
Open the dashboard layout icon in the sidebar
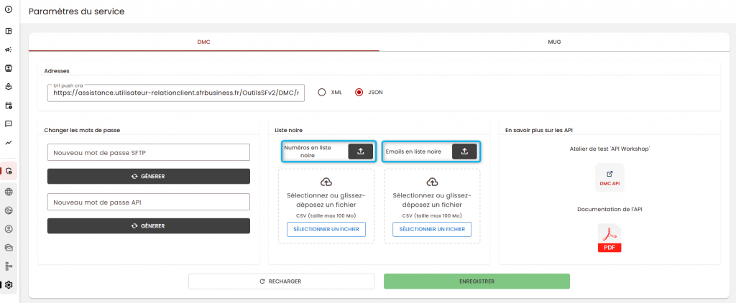9,31
